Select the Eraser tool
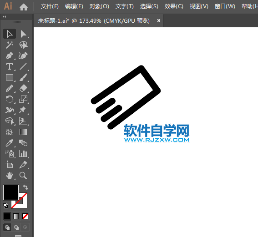Image resolution: width=258 pixels, height=237 pixels. (x=23, y=88)
